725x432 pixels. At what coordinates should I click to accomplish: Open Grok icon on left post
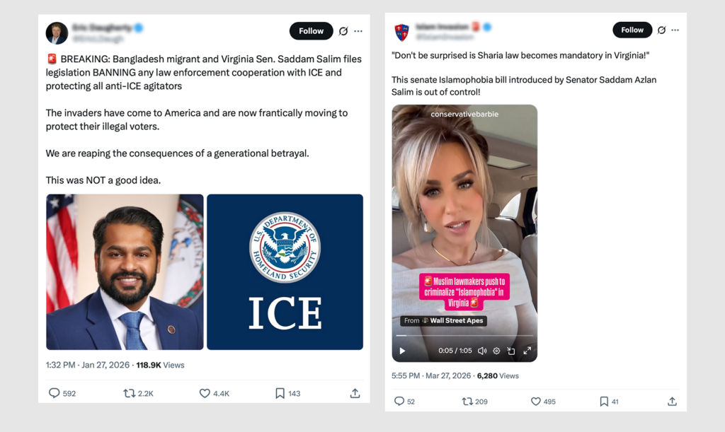pyautogui.click(x=343, y=31)
